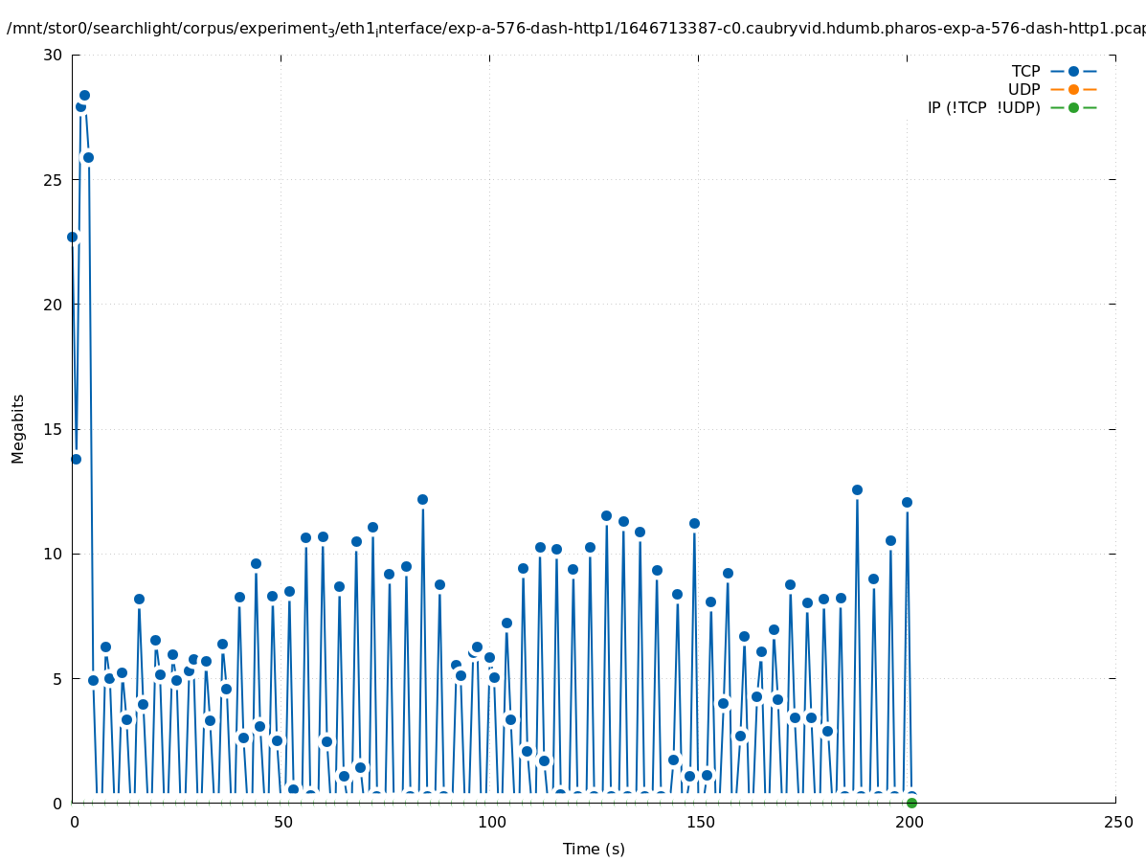Click the y-axis tick label 15

[x=53, y=429]
